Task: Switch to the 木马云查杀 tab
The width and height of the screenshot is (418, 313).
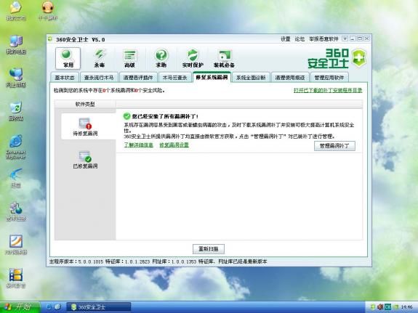Action: [174, 78]
